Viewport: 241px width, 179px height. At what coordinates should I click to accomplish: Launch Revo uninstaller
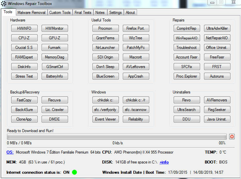[x=187, y=100]
